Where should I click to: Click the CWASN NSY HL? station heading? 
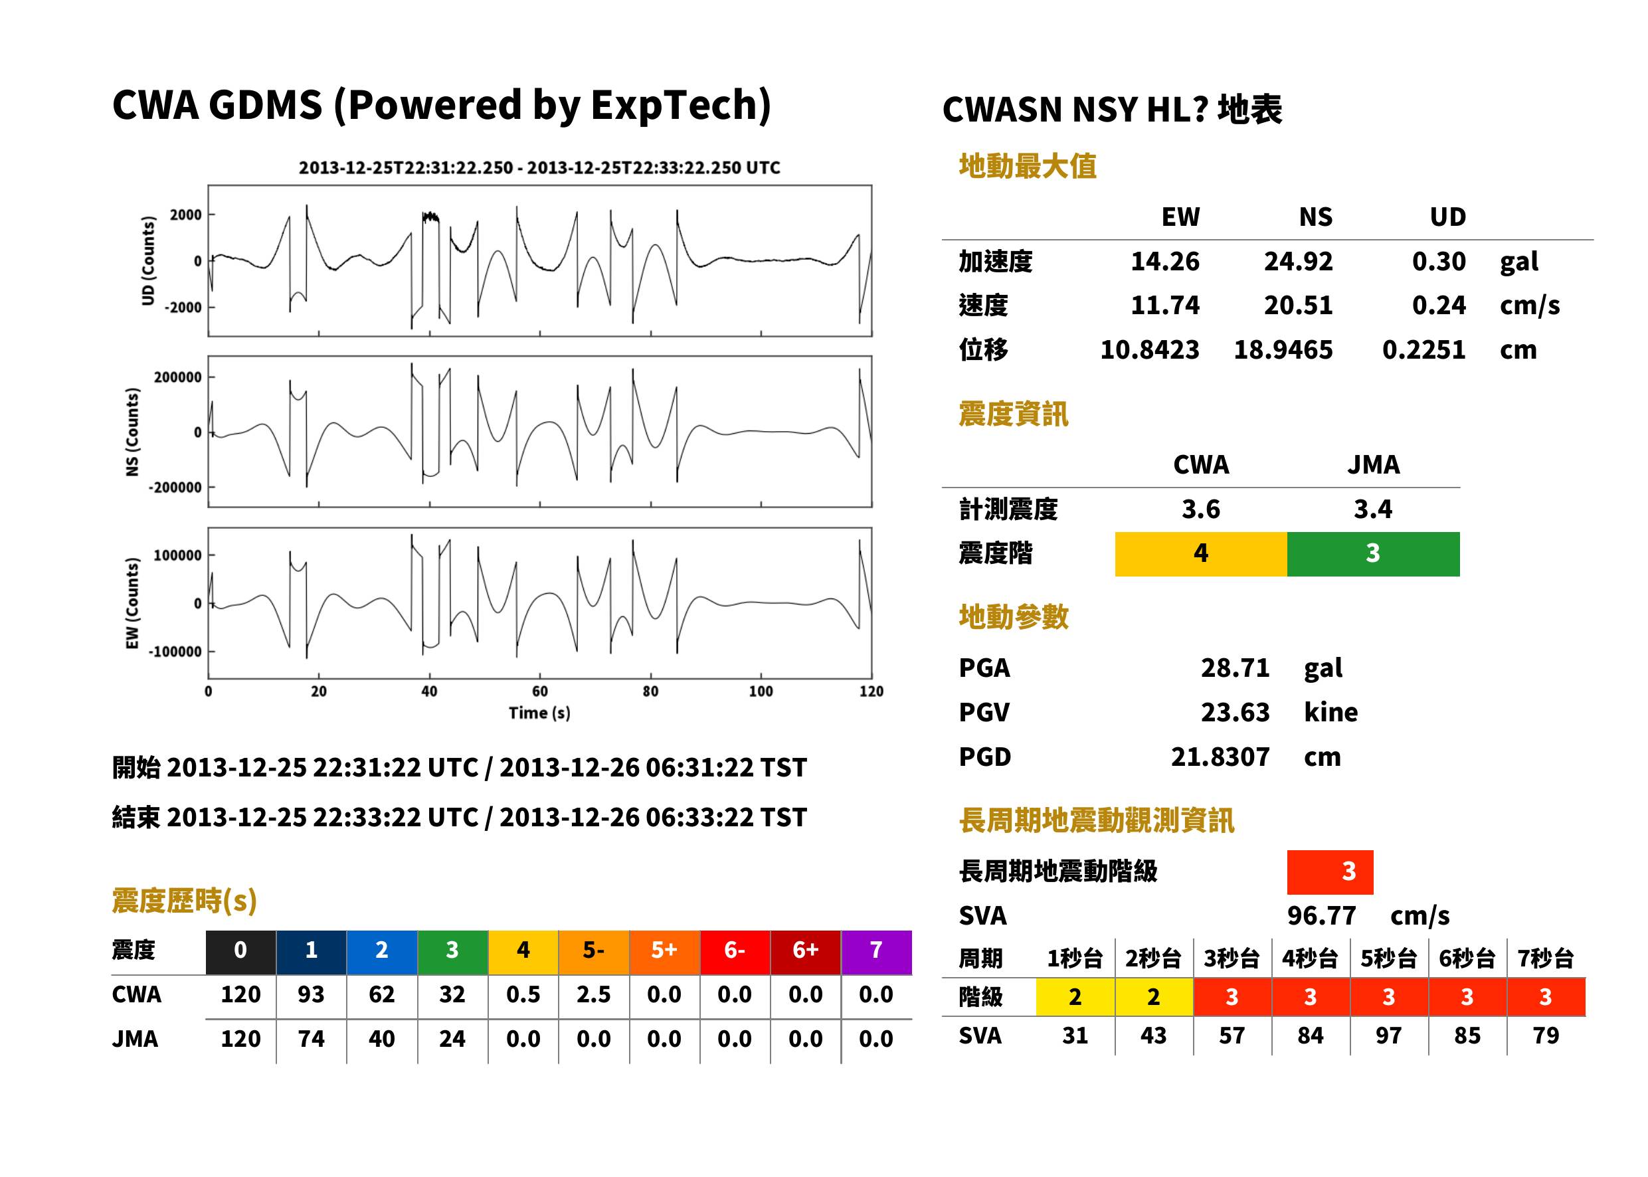tap(1113, 110)
